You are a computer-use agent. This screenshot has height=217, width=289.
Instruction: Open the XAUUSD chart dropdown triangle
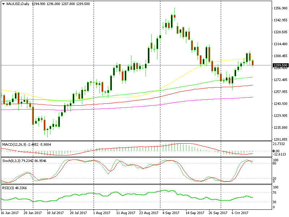tap(3, 4)
